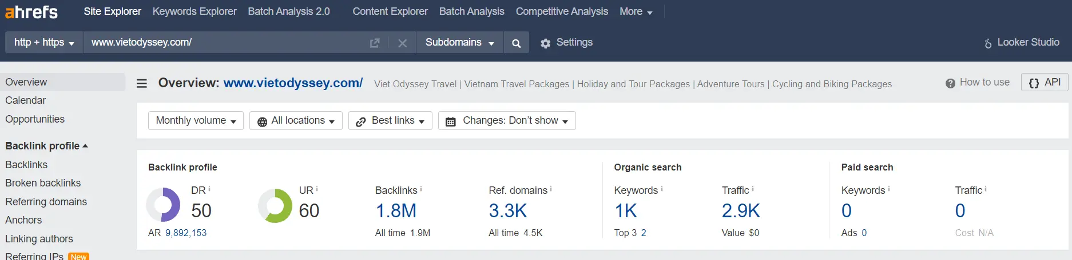The image size is (1072, 260).
Task: Open the Monthly volume dropdown
Action: [196, 121]
